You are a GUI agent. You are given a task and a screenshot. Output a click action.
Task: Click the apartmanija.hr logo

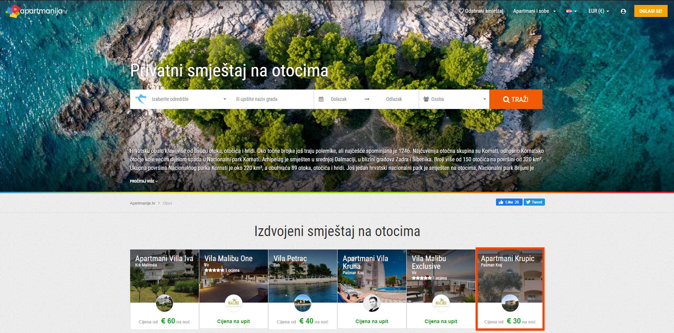click(37, 11)
